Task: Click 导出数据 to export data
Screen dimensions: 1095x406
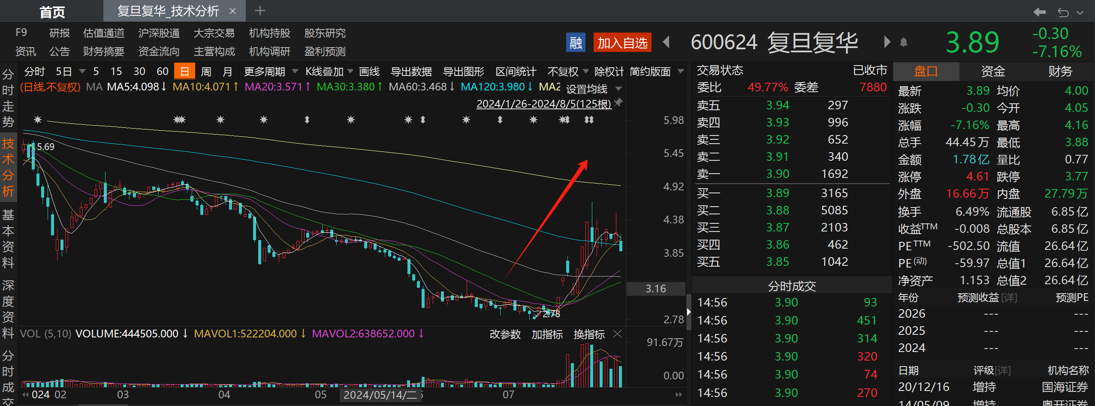Action: [411, 71]
